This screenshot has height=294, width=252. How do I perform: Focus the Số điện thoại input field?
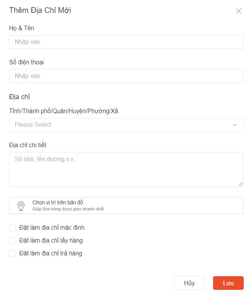(x=126, y=76)
